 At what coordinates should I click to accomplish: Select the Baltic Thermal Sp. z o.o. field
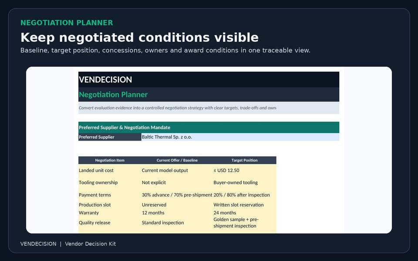click(x=240, y=137)
